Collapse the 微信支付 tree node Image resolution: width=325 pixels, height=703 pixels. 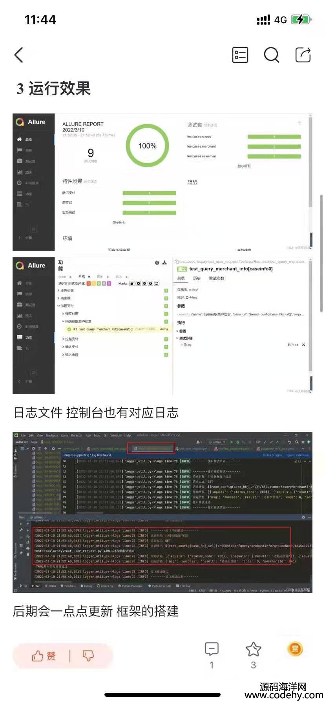pos(66,306)
